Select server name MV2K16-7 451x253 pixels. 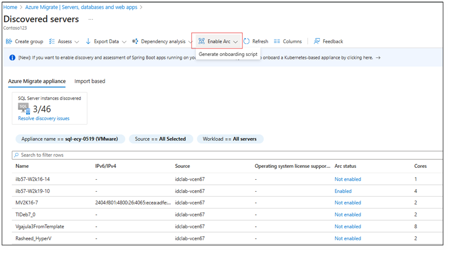pyautogui.click(x=26, y=202)
